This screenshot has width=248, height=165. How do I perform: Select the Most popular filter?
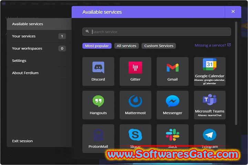(x=97, y=46)
